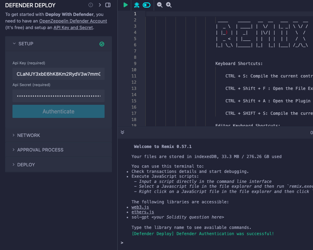
Task: Select the Api Key input field
Action: pyautogui.click(x=58, y=74)
